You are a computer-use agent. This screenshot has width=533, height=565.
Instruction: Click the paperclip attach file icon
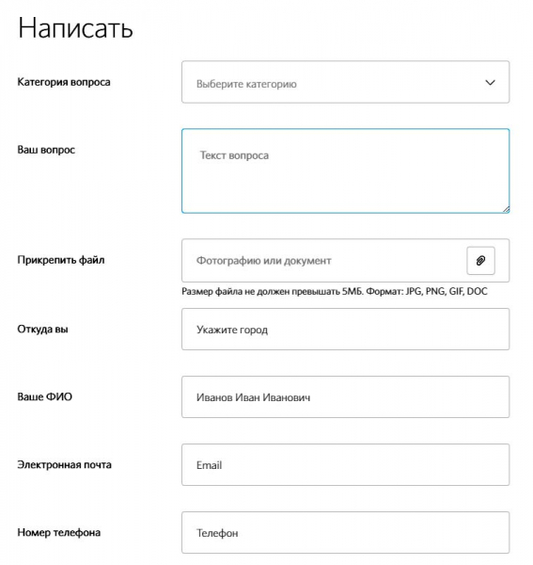pos(480,261)
